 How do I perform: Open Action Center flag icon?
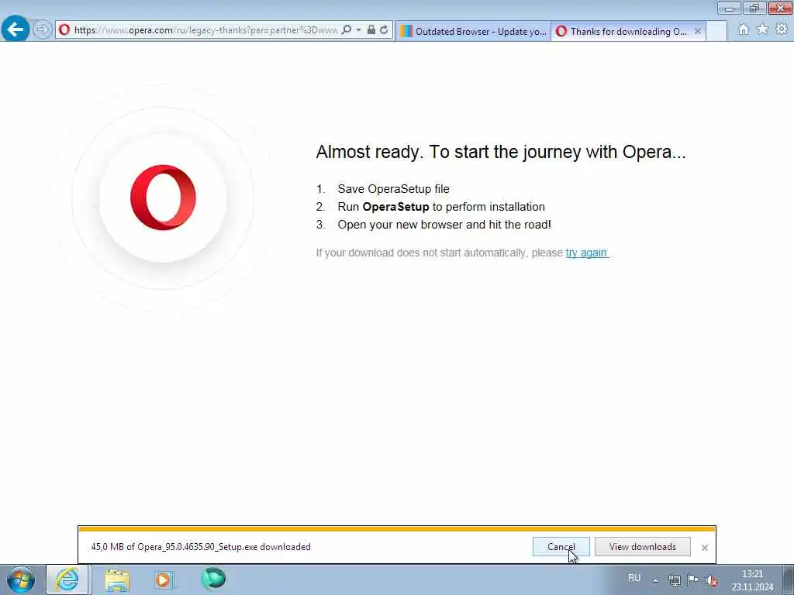(x=692, y=580)
